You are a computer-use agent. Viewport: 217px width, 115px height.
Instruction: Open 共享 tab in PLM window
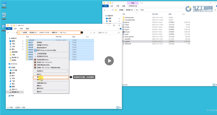click(118, 6)
